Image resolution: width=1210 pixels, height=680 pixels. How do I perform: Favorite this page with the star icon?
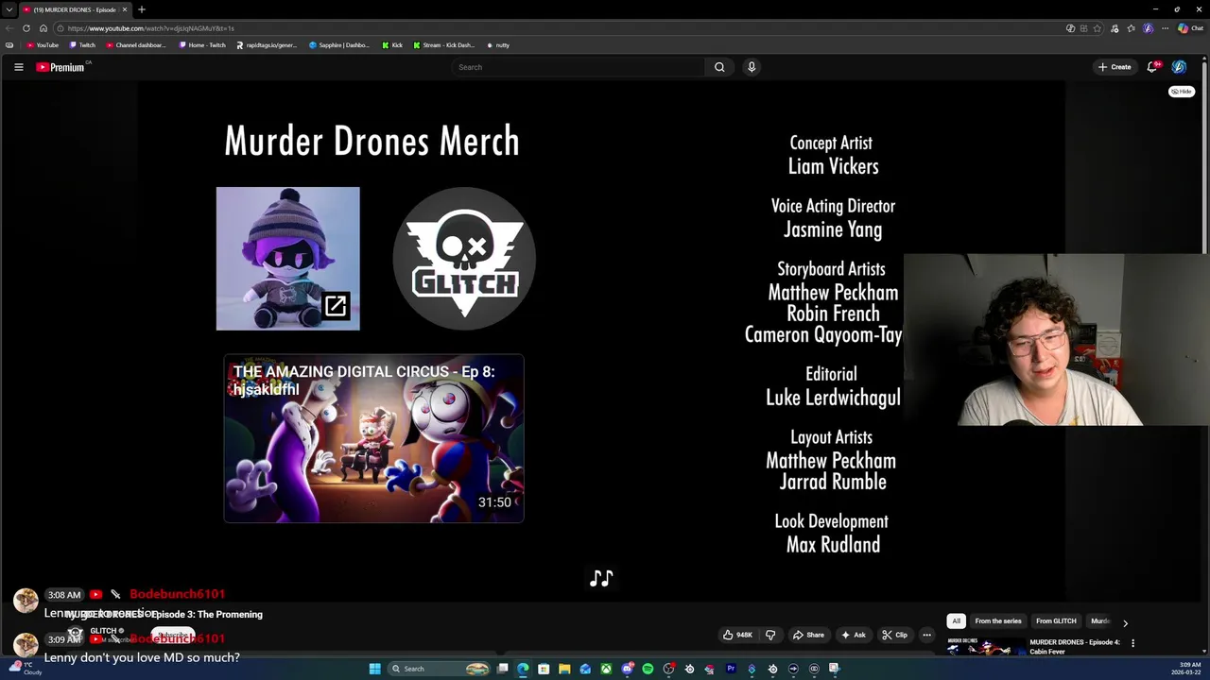click(1097, 28)
